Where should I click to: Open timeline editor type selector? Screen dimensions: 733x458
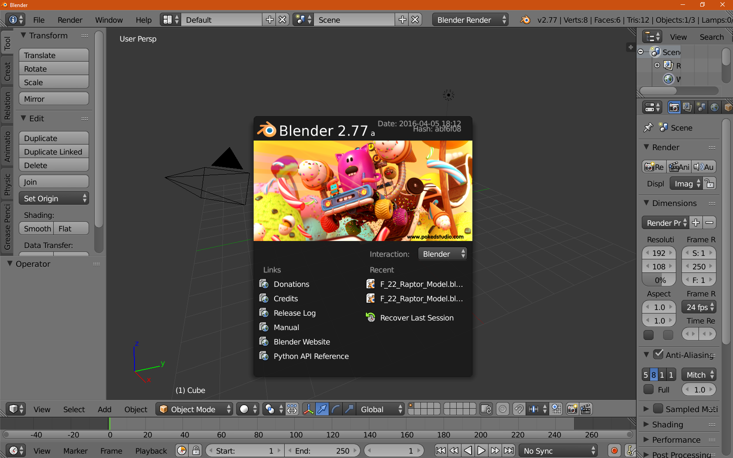pos(16,451)
